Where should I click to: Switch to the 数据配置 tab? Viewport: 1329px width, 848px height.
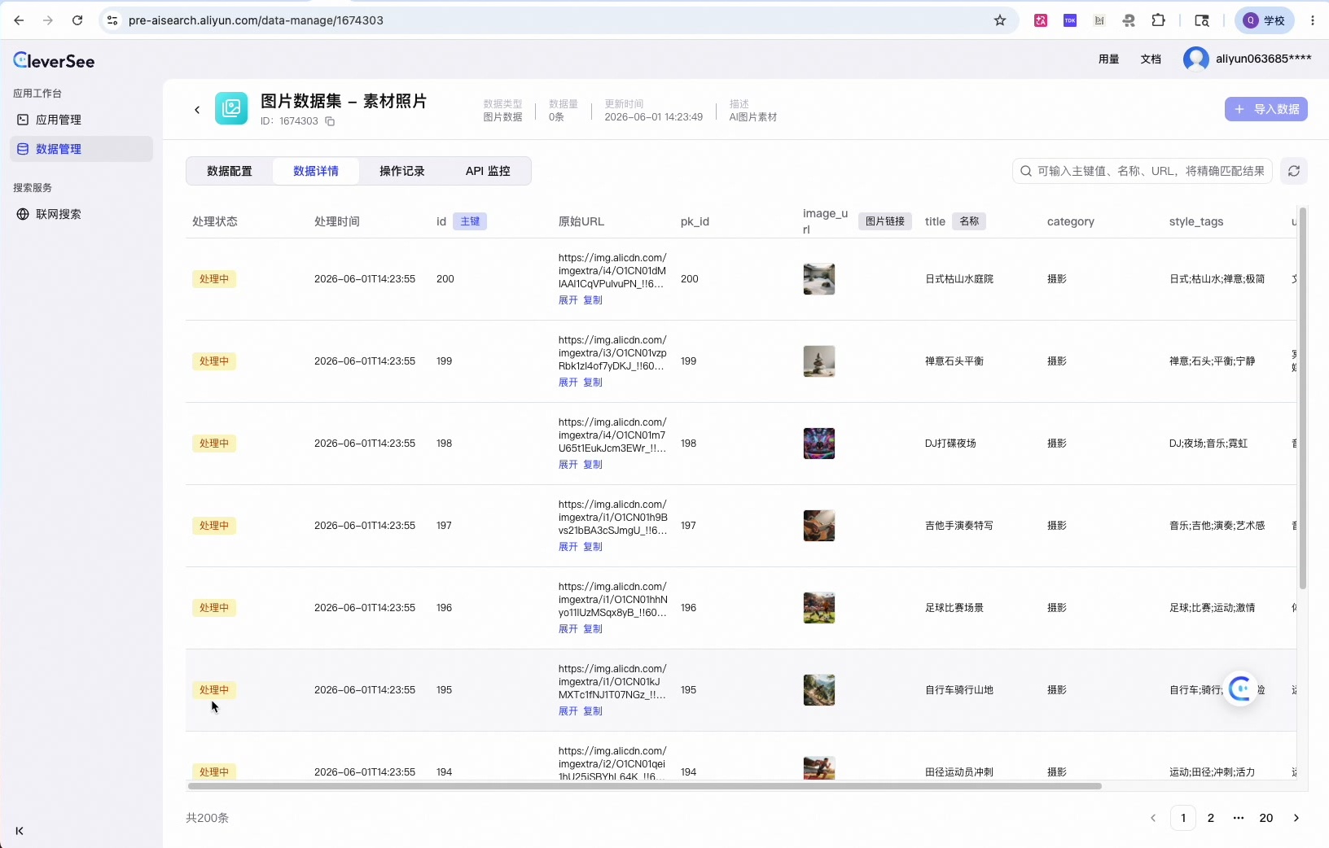(230, 171)
